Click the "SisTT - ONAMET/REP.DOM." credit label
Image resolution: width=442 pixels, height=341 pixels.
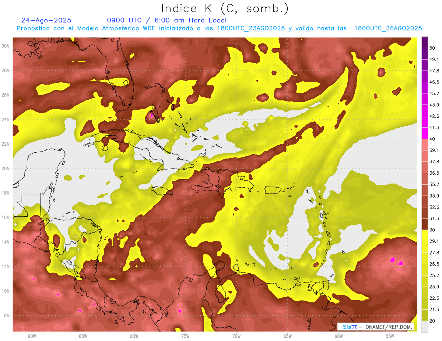(x=376, y=327)
